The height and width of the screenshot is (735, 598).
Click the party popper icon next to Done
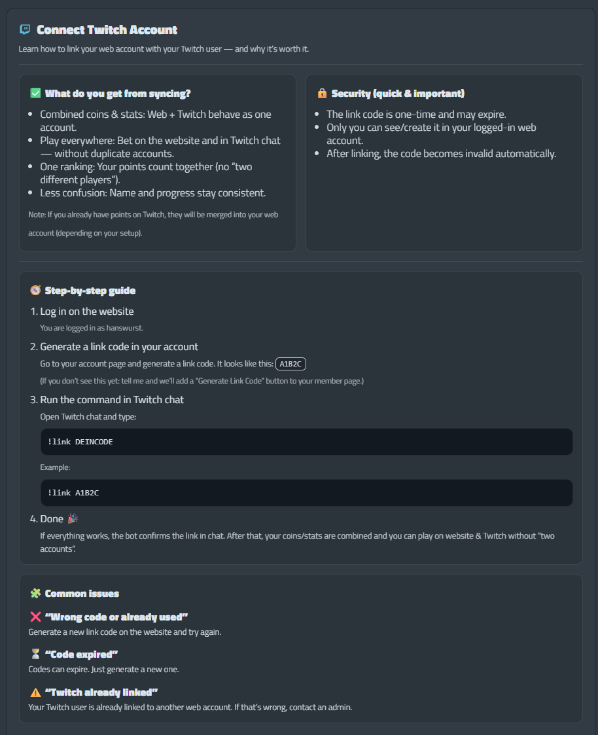[73, 518]
